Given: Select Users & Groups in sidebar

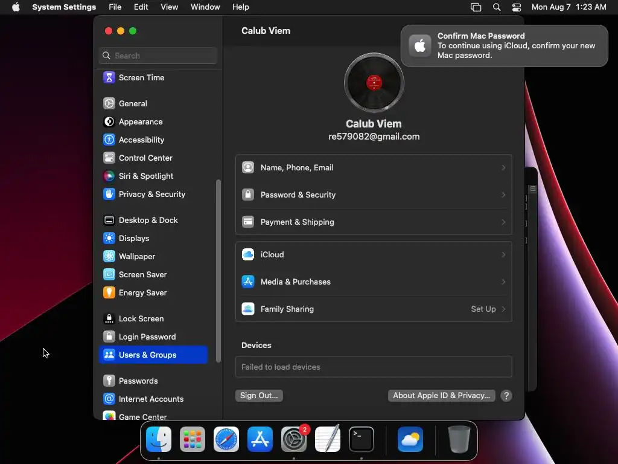Looking at the screenshot, I should click(x=153, y=355).
